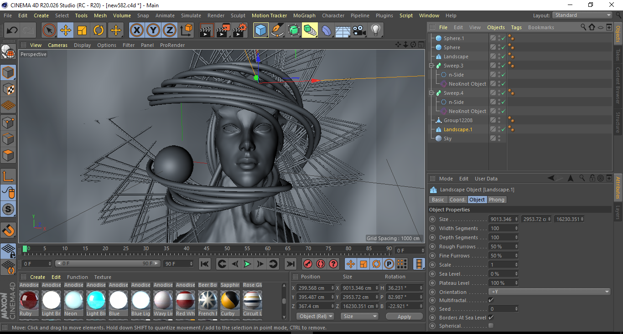Switch to the Phong tab
This screenshot has height=334, width=623.
coord(497,200)
